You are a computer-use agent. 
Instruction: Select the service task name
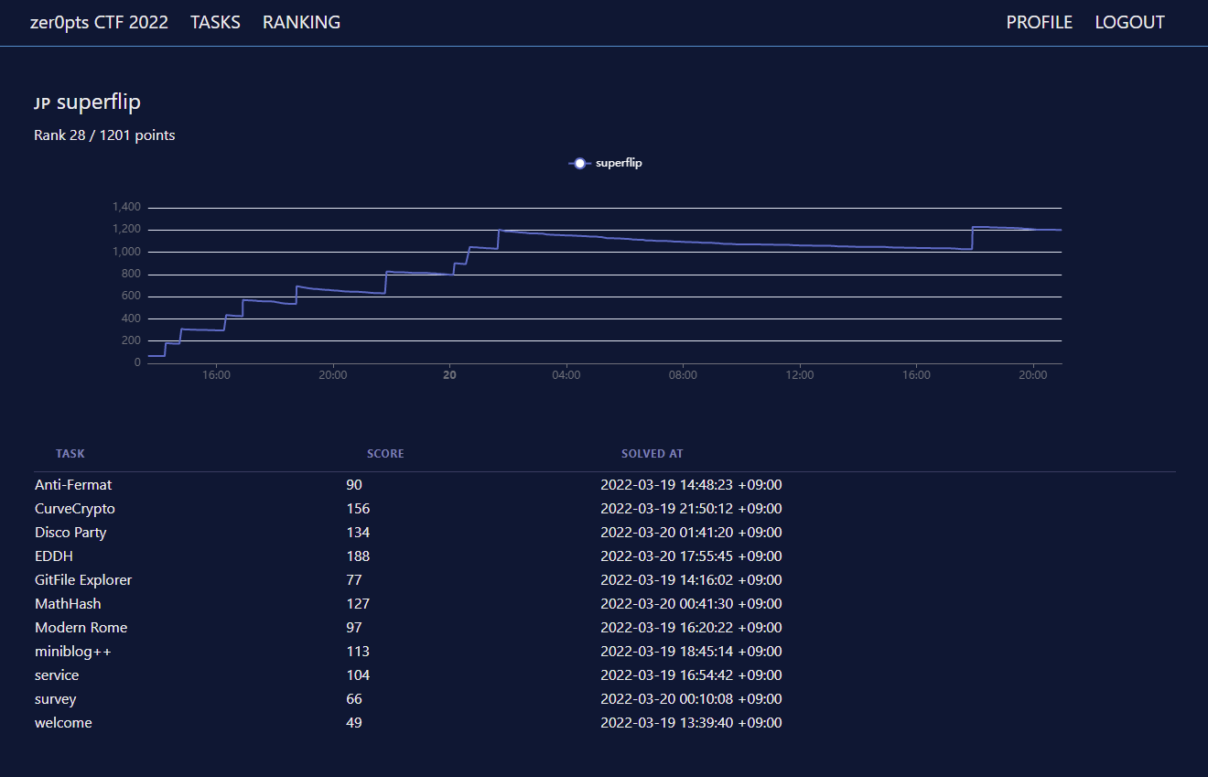pyautogui.click(x=57, y=675)
